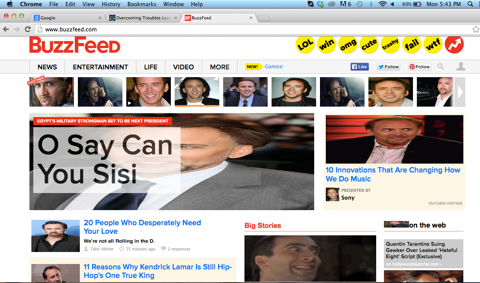Click the Pinterest Follow button

click(x=420, y=67)
